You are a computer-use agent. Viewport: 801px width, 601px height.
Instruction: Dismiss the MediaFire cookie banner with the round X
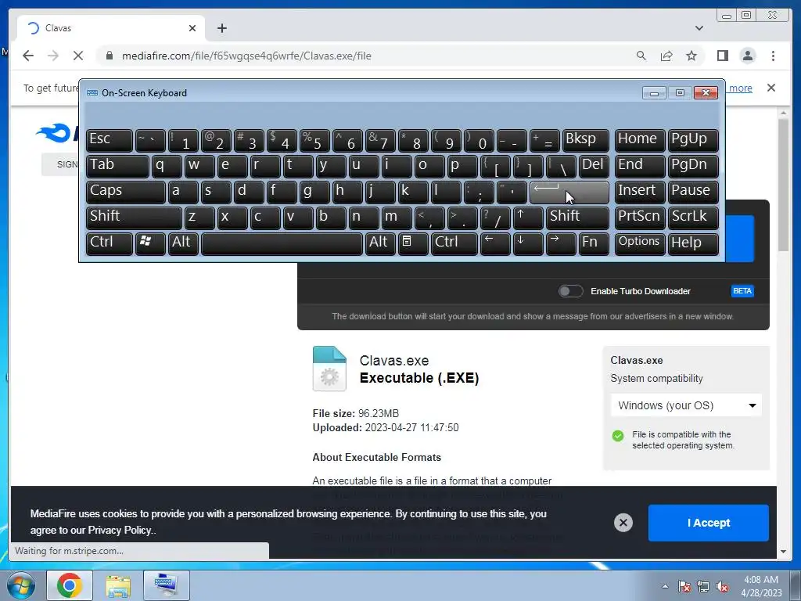623,523
